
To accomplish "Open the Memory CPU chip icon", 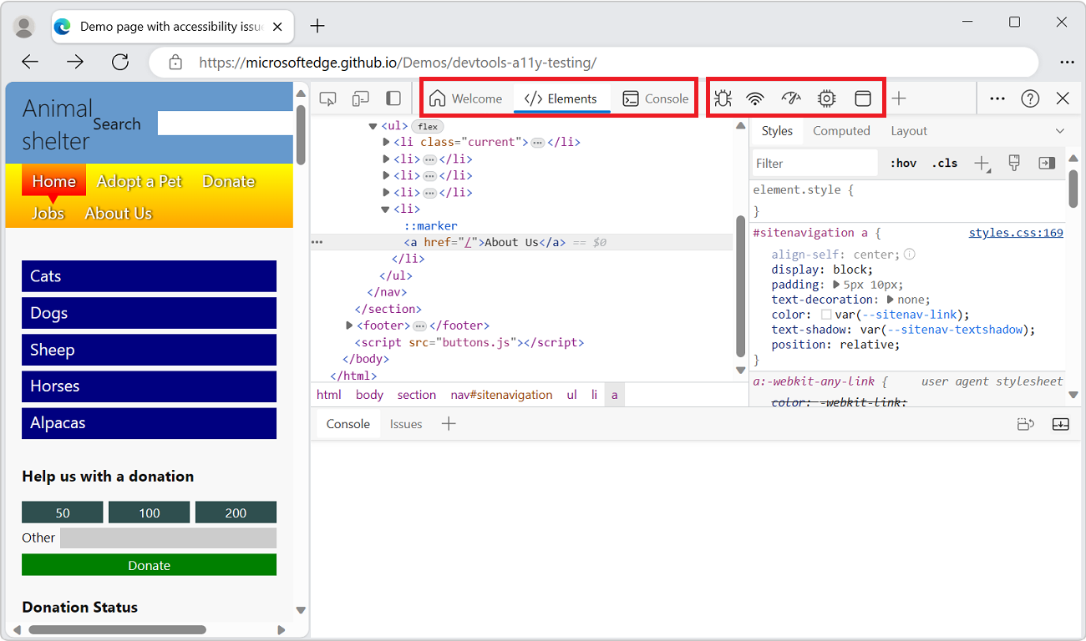I will [x=826, y=98].
